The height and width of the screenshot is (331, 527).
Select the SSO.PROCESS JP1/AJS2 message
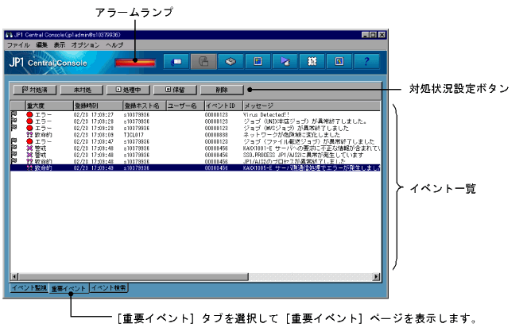303,155
